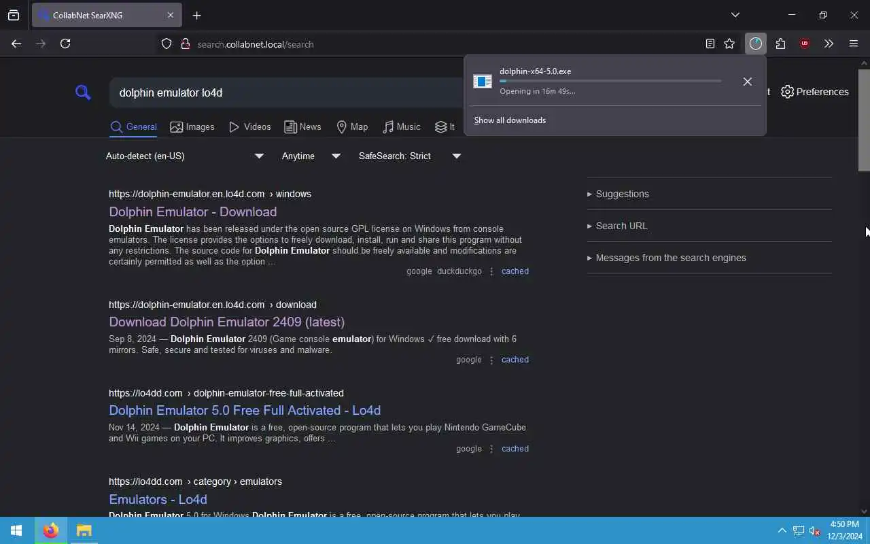Screen dimensions: 870x544
Task: Click the muted volume tray icon
Action: pyautogui.click(x=814, y=530)
